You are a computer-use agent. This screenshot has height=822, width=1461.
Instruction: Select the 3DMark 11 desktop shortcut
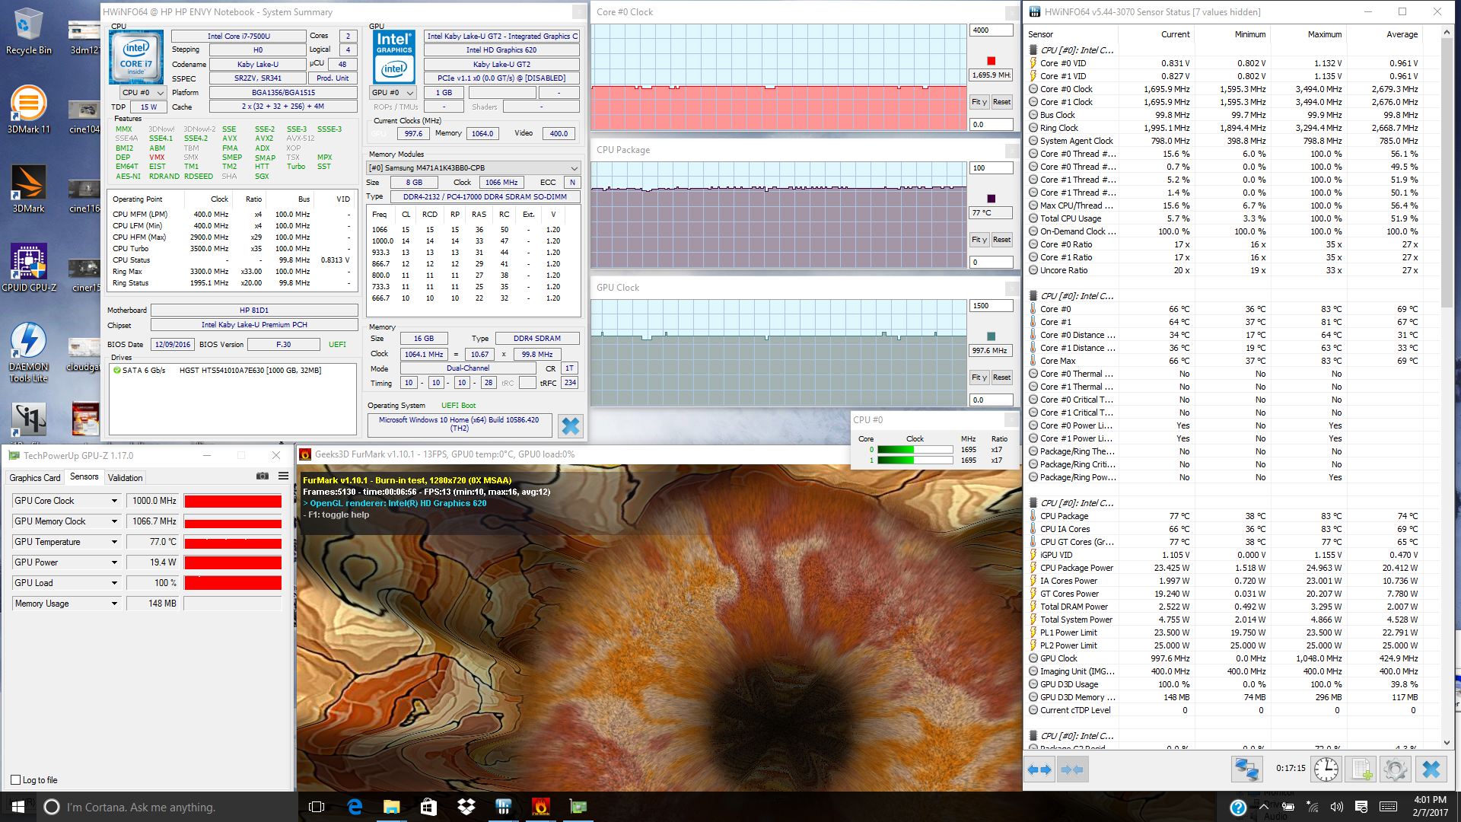click(28, 109)
